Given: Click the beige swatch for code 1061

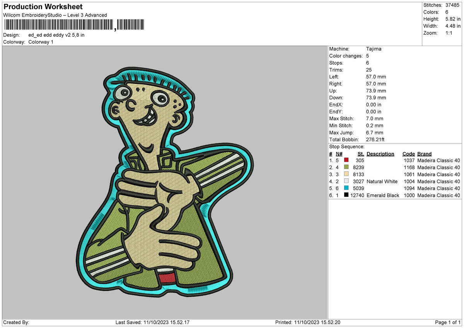Looking at the screenshot, I should click(346, 174).
